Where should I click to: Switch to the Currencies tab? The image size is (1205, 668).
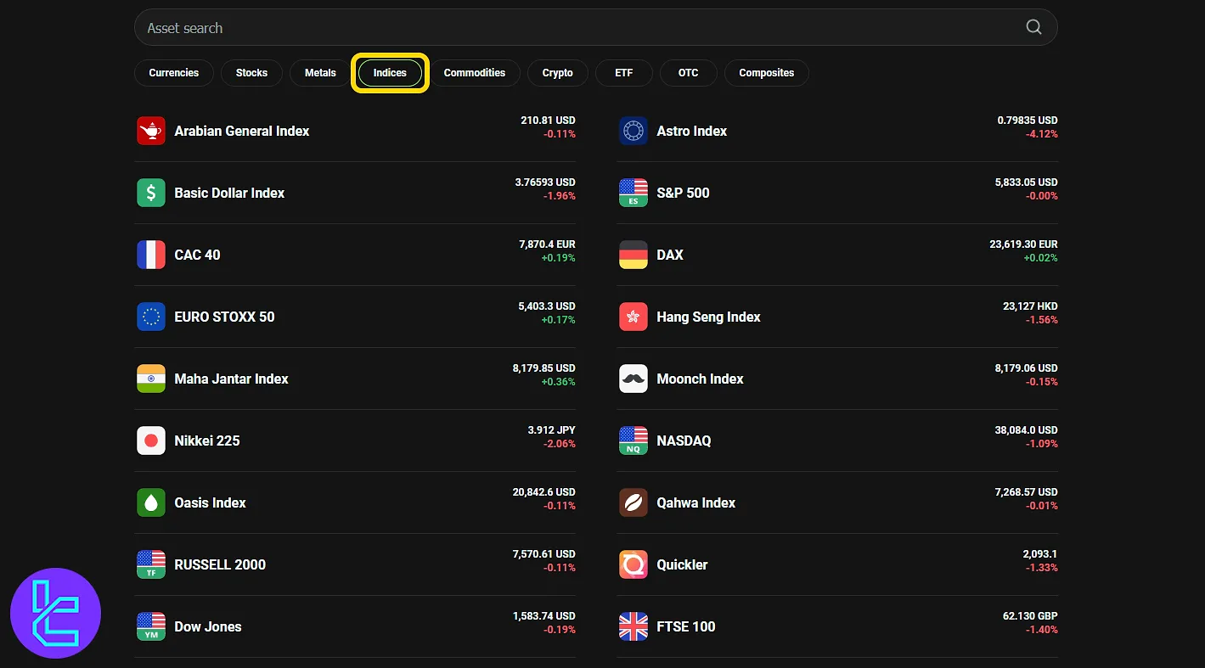[x=174, y=73]
